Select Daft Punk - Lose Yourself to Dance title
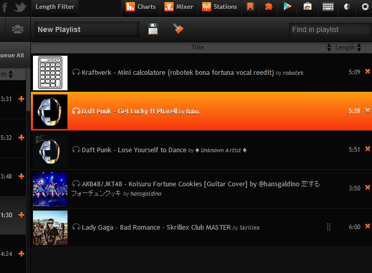The width and height of the screenshot is (372, 273). pos(134,150)
